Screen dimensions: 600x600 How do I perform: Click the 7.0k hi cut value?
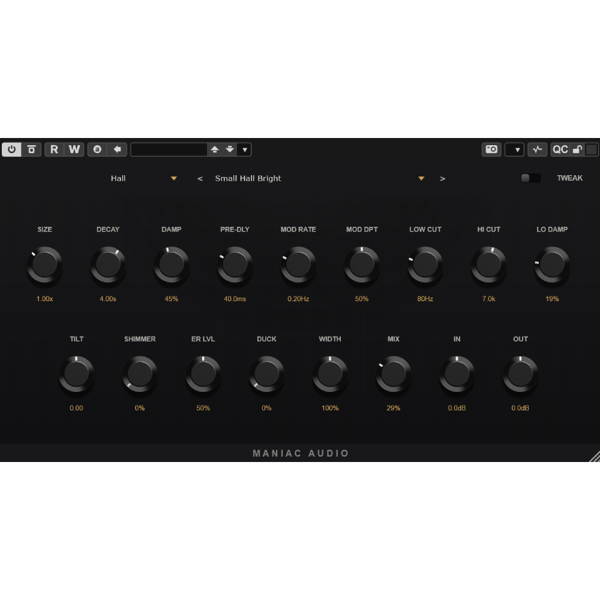click(x=488, y=299)
